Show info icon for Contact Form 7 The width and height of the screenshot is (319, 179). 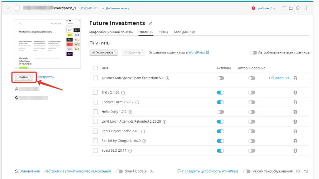[137, 102]
